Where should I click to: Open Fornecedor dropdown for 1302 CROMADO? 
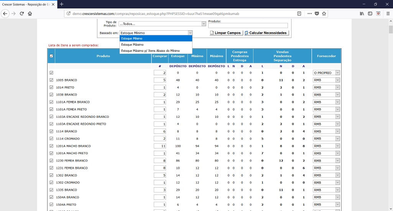(326, 183)
